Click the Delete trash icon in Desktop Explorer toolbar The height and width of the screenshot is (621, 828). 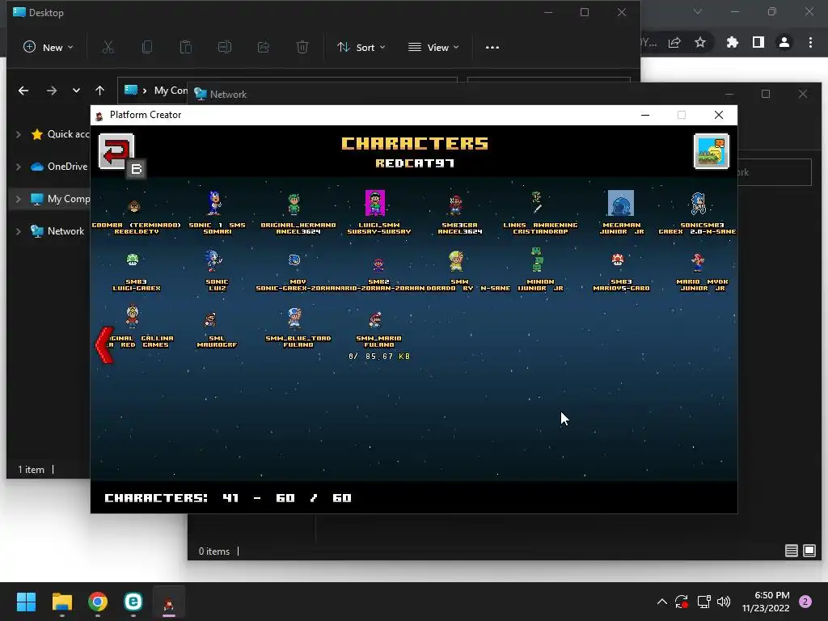coord(302,47)
